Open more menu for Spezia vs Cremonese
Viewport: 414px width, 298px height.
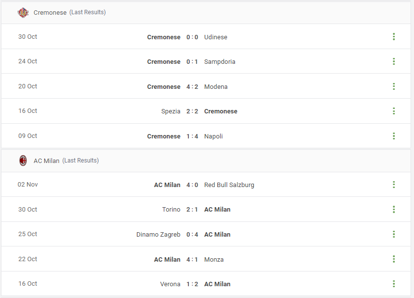coord(394,111)
